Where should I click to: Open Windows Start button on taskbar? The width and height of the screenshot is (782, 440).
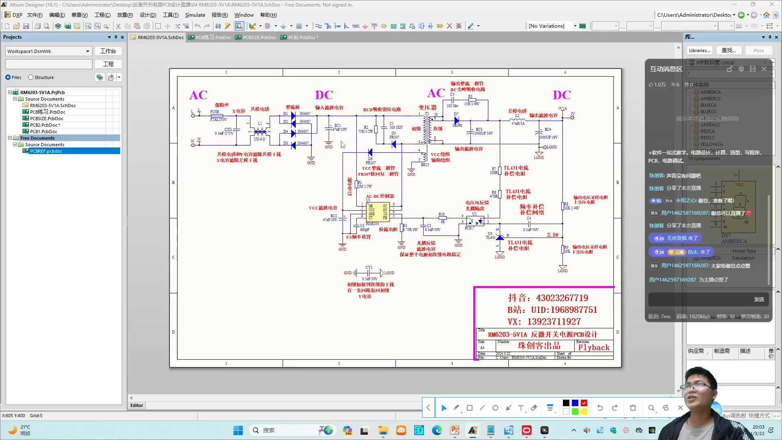tap(238, 430)
